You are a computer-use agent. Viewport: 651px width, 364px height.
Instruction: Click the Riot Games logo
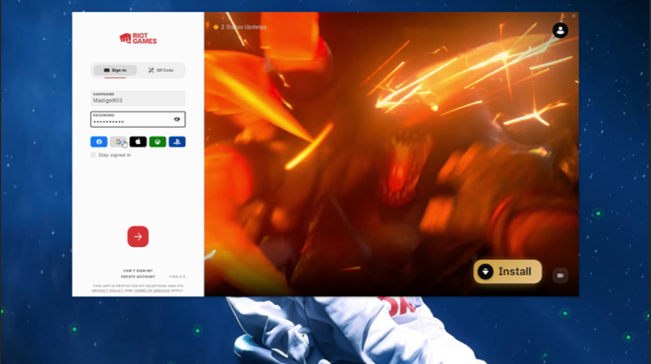click(138, 39)
